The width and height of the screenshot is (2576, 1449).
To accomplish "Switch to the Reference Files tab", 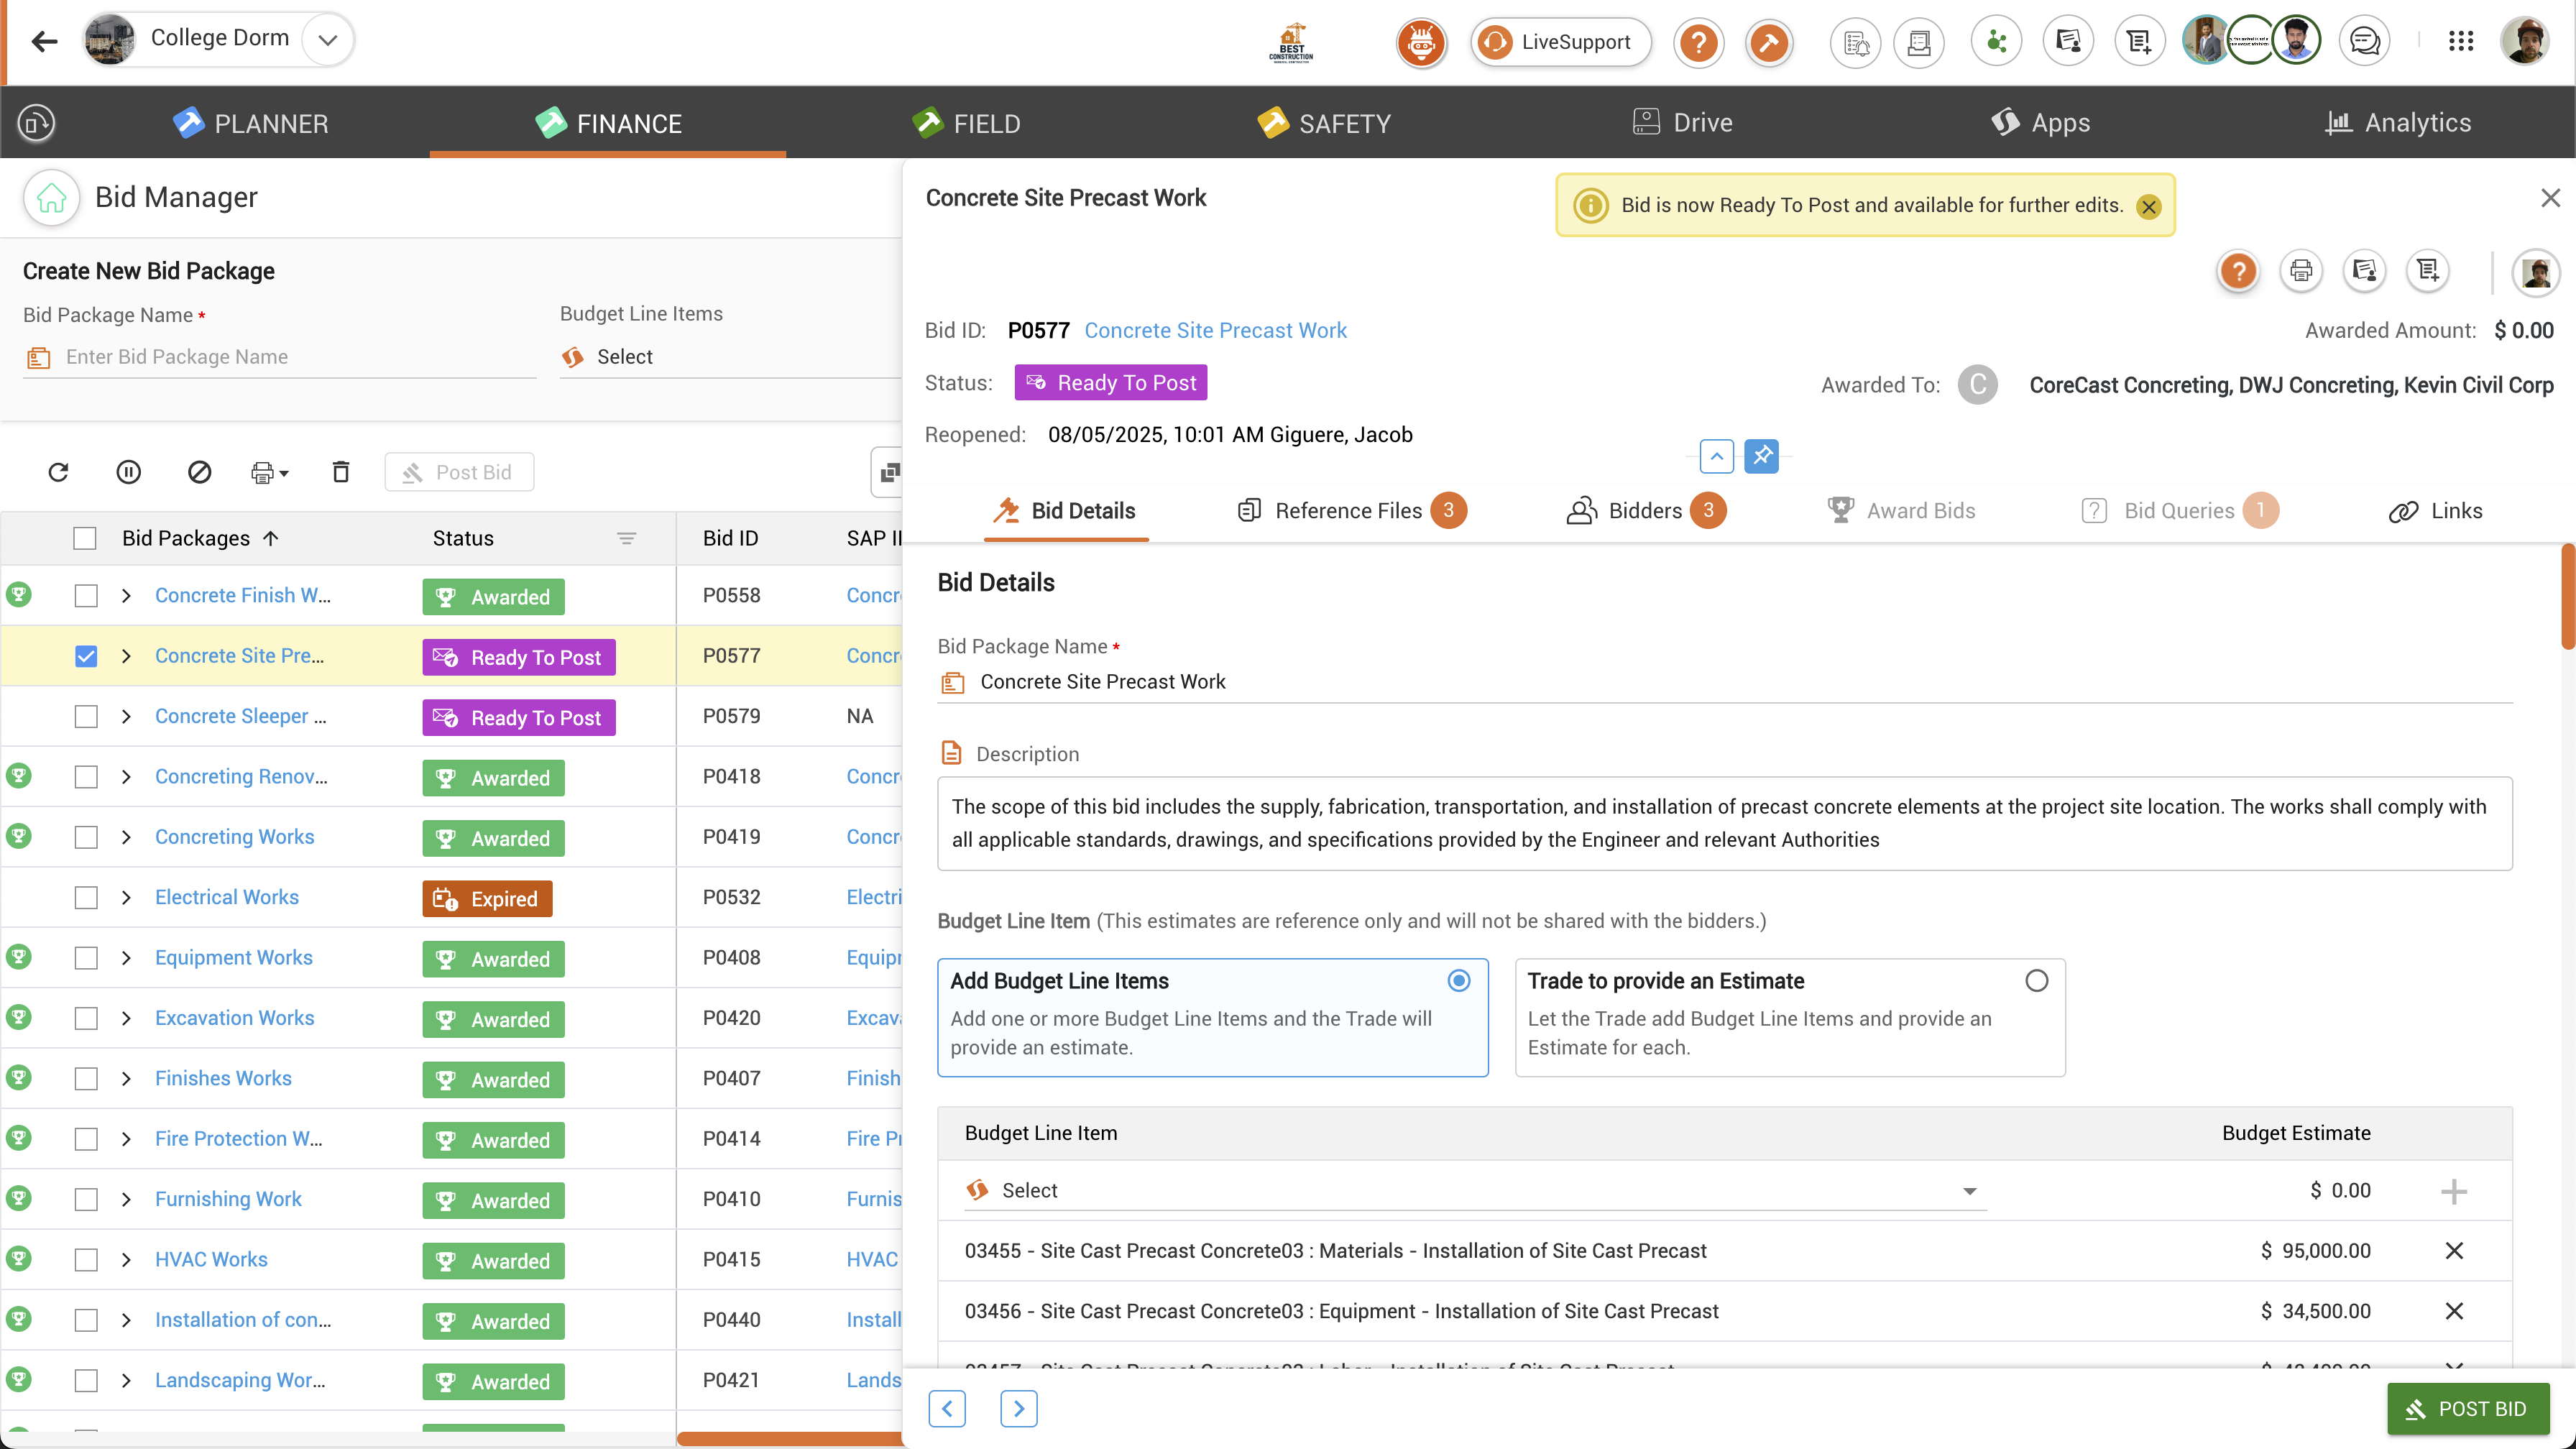I will (1348, 511).
